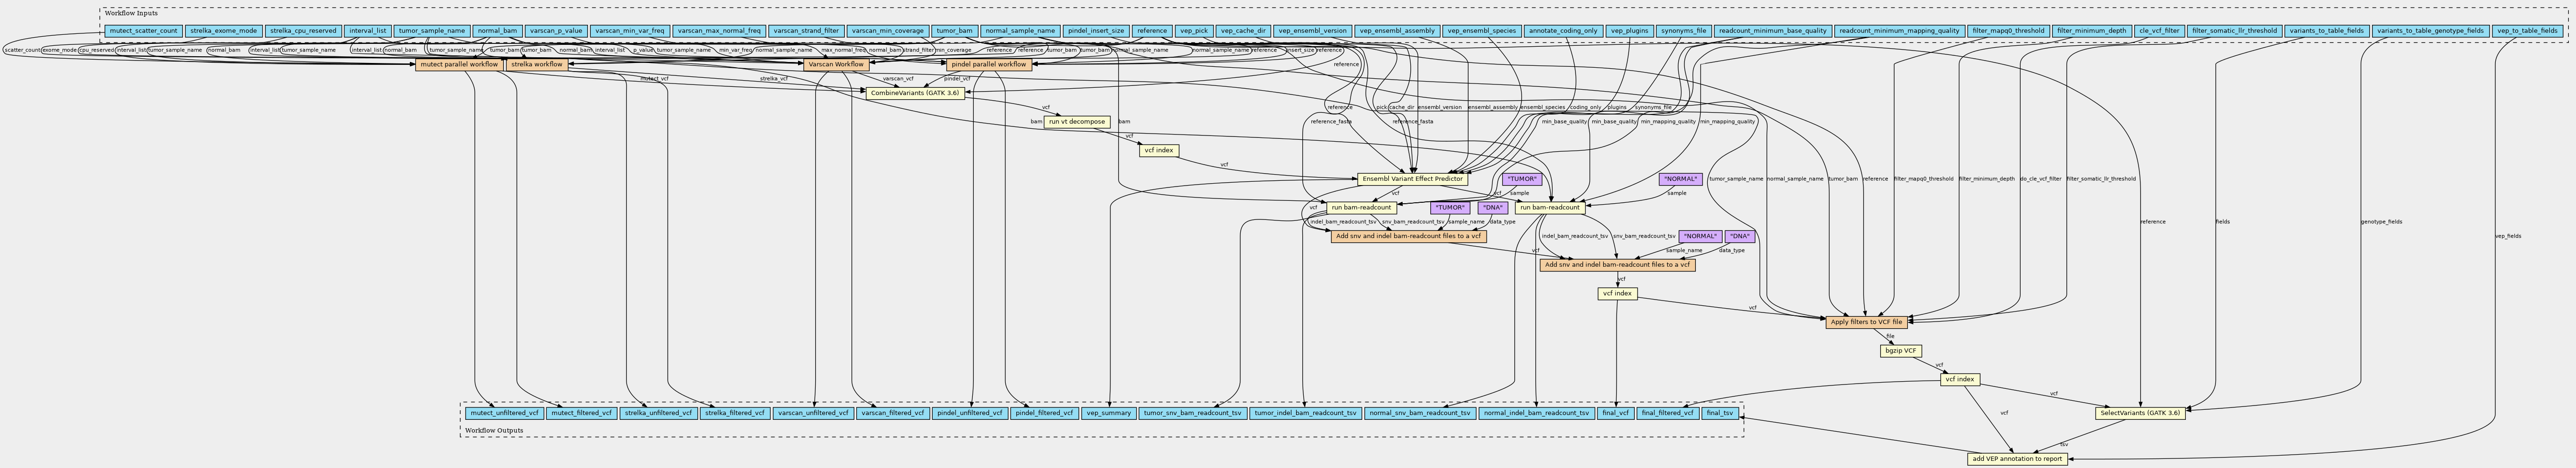Click the filter_mapq0_threshold input node
Image resolution: width=2576 pixels, height=468 pixels.
tap(2008, 31)
